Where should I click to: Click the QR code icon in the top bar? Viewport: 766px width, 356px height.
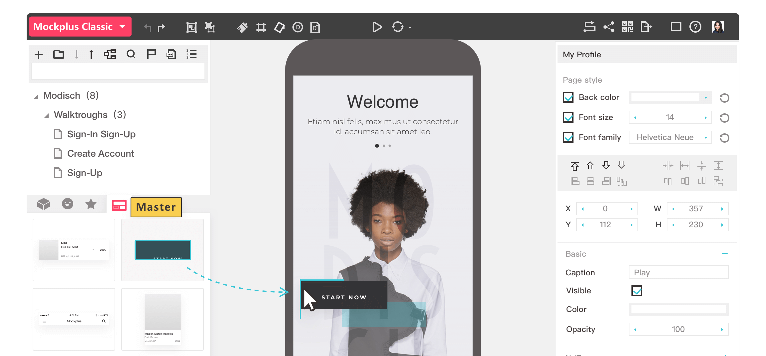point(627,27)
